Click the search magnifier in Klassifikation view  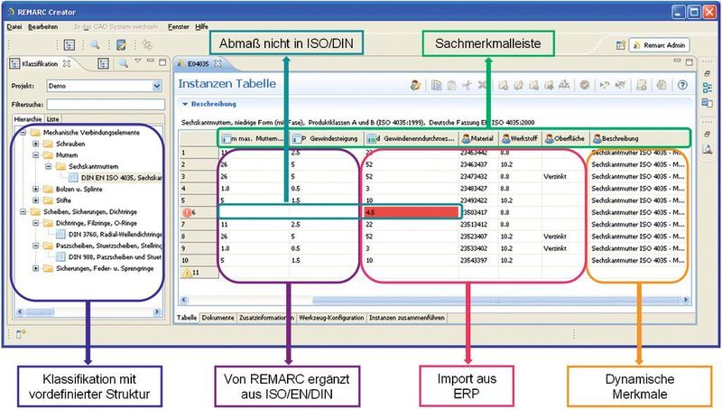[x=124, y=63]
